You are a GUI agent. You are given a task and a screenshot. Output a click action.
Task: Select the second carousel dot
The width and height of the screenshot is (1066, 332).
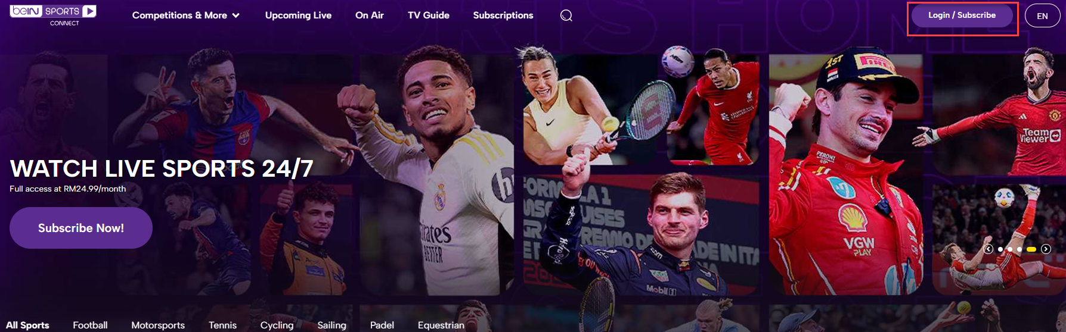pos(1009,249)
